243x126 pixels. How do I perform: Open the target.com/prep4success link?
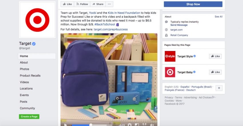111,29
